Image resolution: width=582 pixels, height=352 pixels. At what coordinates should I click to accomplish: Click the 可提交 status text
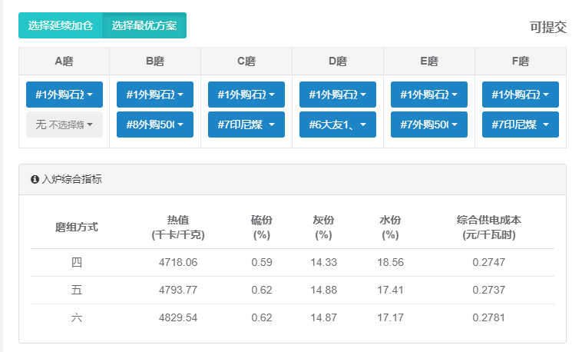tap(547, 27)
